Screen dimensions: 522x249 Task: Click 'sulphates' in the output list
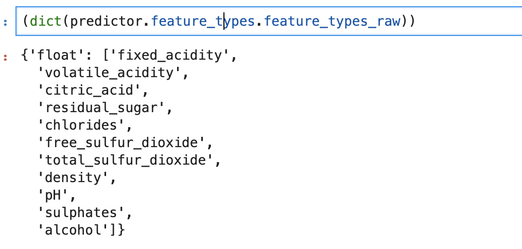81,213
